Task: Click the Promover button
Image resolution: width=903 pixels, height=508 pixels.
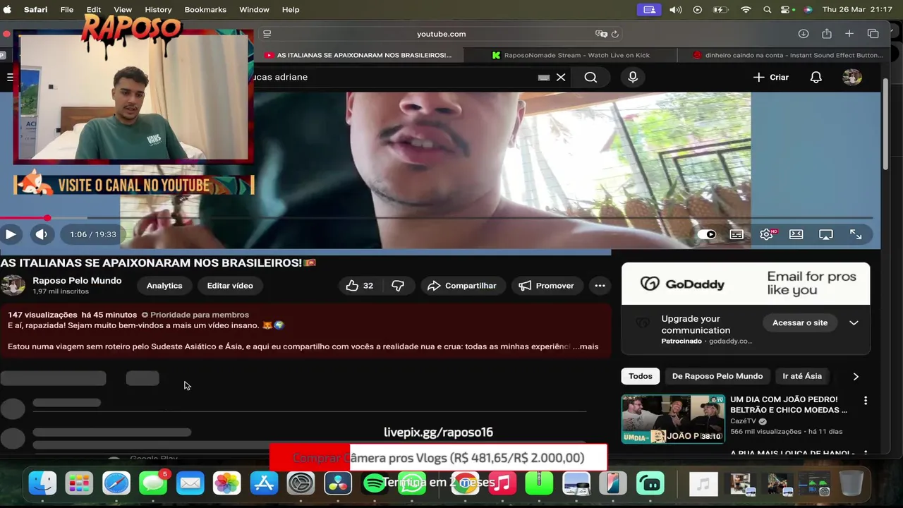Action: [547, 286]
